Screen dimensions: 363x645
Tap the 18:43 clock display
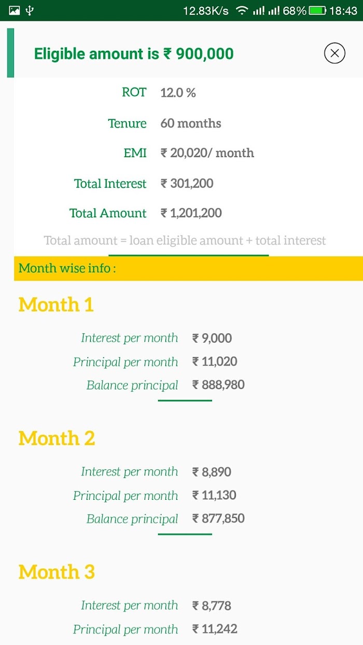344,10
